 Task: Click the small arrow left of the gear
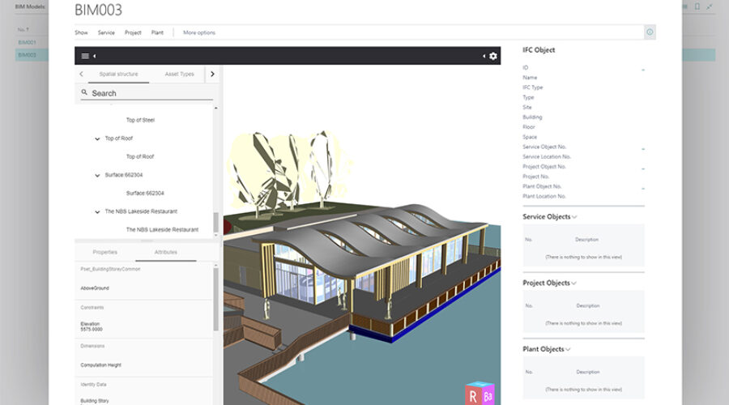484,56
